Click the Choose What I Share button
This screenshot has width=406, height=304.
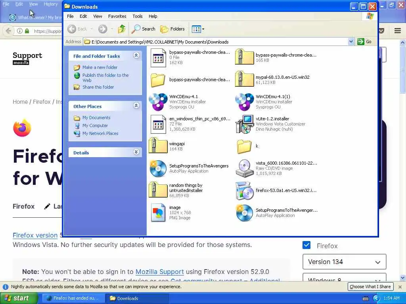tap(370, 287)
